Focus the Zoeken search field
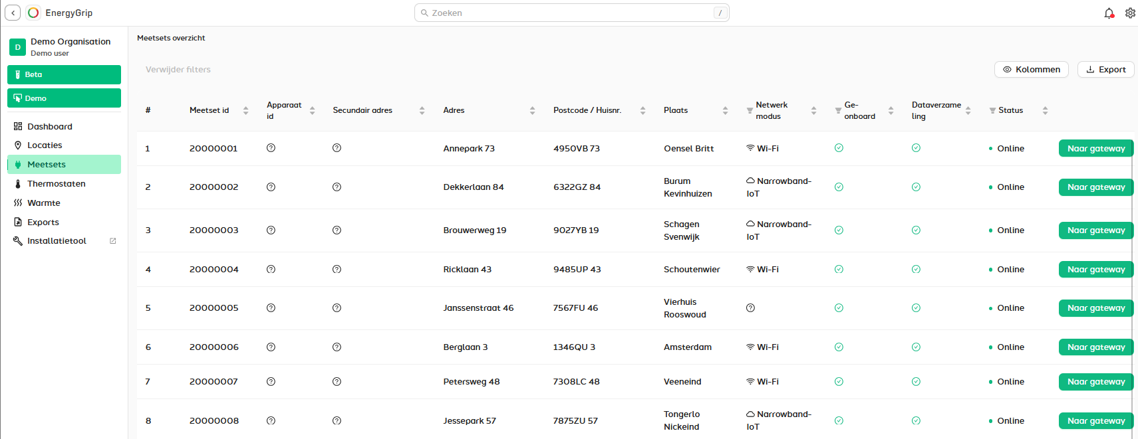1138x439 pixels. [572, 13]
